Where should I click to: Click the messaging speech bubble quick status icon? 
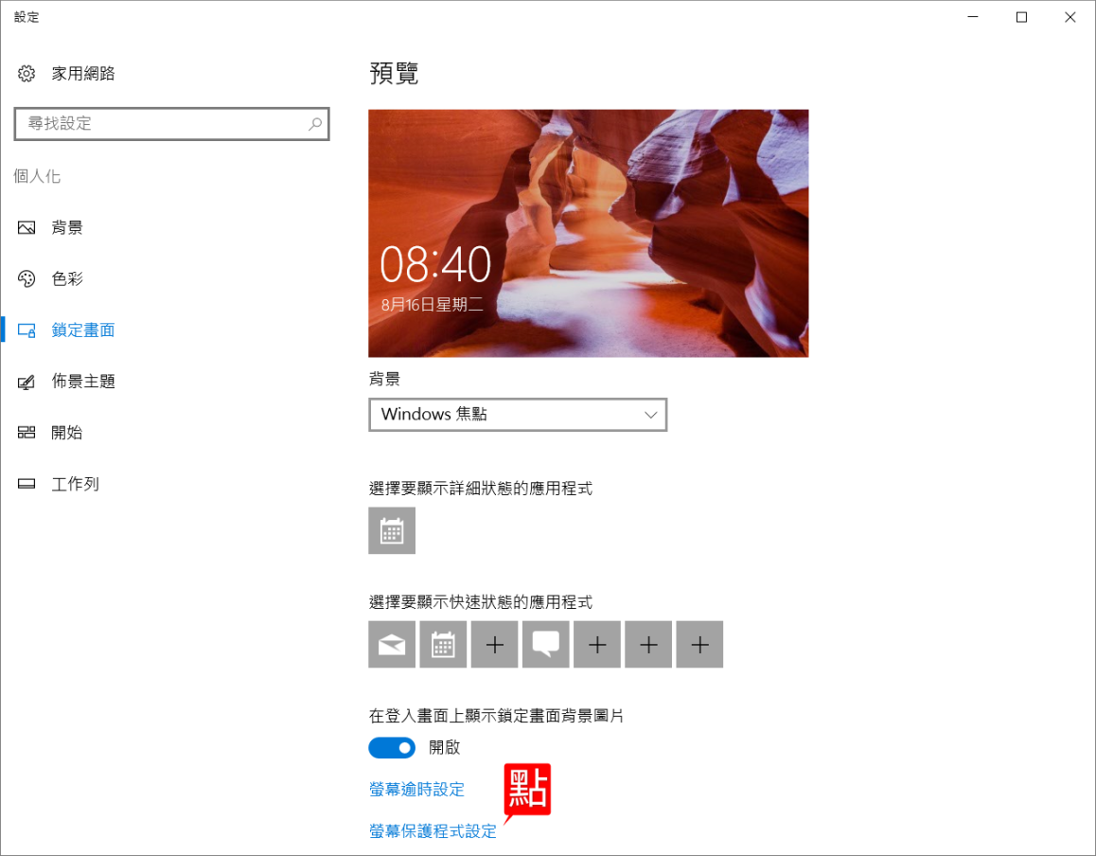coord(545,645)
